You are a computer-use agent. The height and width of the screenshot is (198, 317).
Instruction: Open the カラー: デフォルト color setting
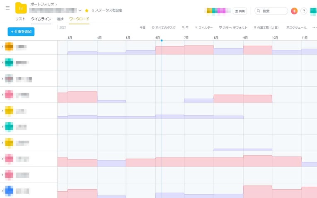[x=233, y=28]
